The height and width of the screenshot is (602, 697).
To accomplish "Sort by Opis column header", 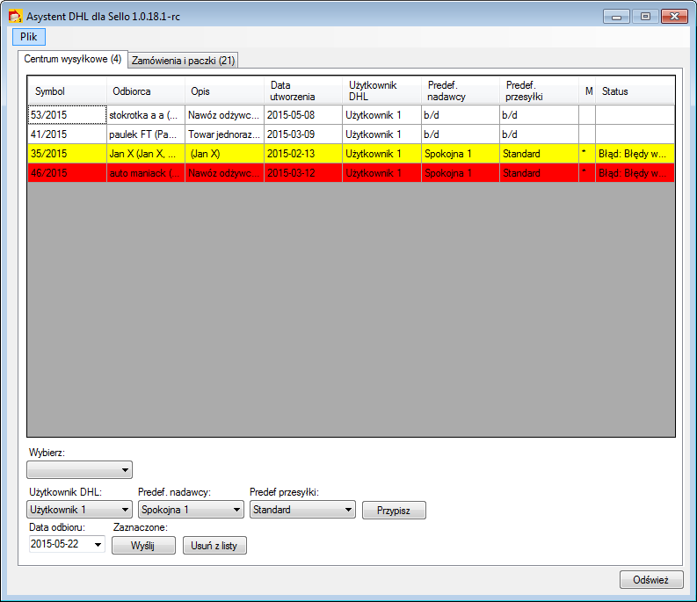I will [224, 91].
